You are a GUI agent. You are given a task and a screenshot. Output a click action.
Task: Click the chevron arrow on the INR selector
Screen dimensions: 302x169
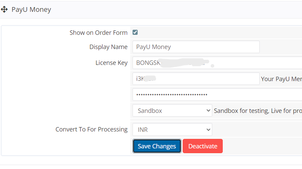(208, 129)
